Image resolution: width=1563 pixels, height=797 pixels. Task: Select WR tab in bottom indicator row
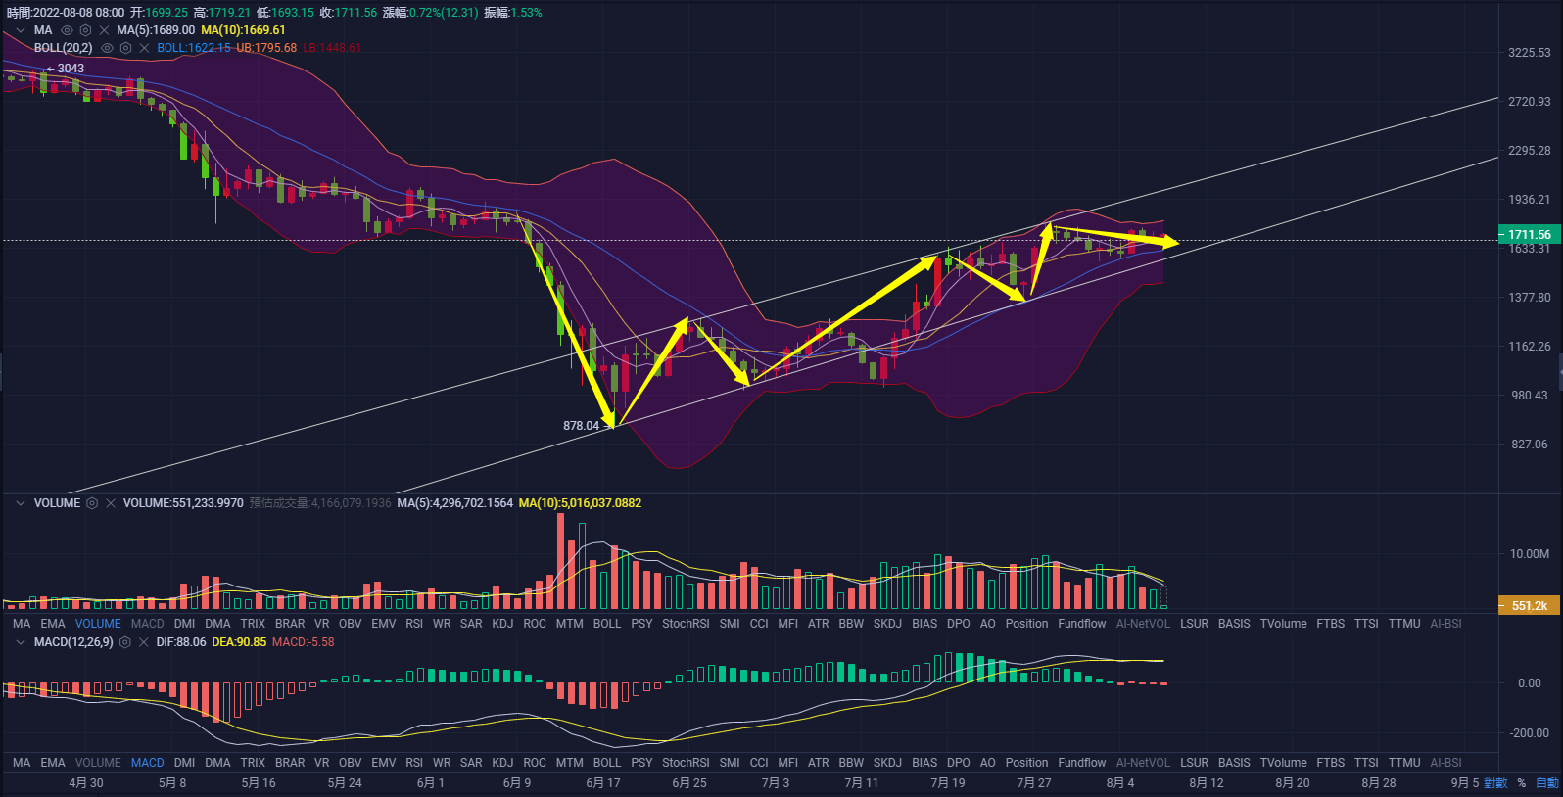click(x=442, y=763)
